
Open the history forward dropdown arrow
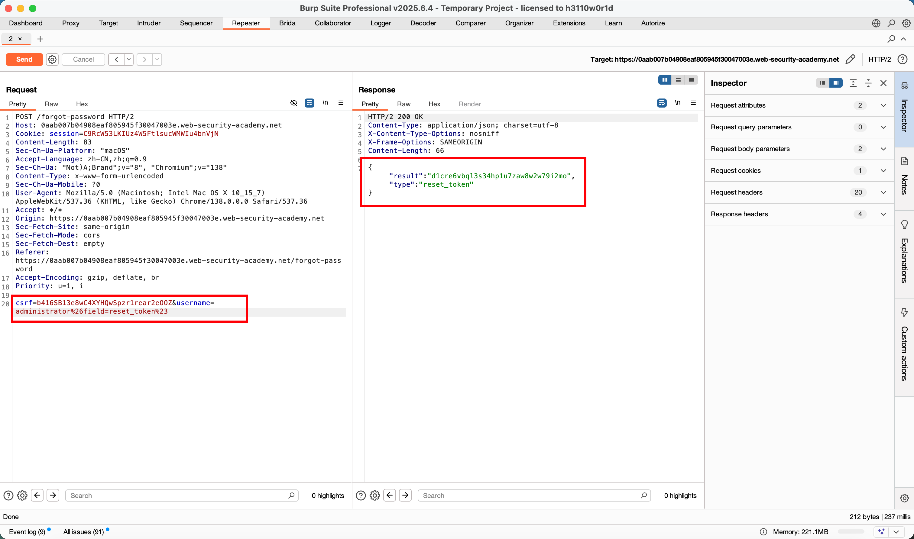coord(157,59)
